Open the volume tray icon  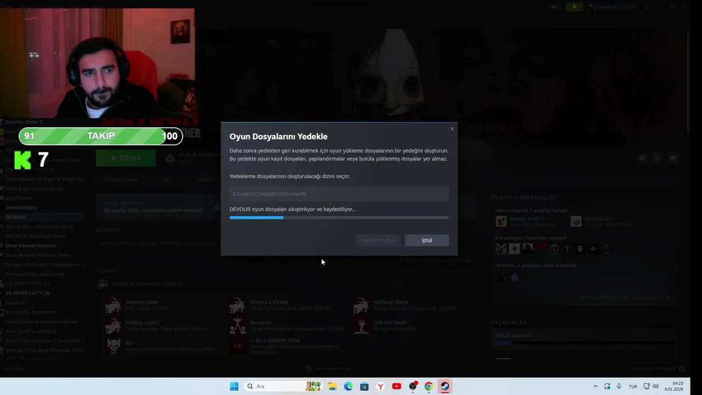tap(655, 386)
